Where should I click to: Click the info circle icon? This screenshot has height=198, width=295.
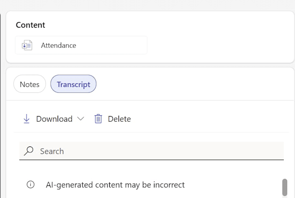click(x=30, y=185)
